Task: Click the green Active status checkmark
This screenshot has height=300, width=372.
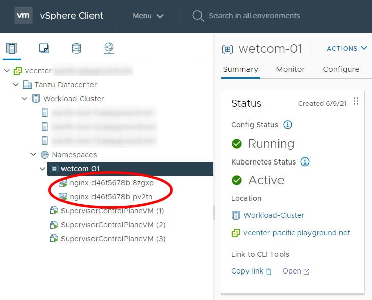Action: click(x=237, y=180)
